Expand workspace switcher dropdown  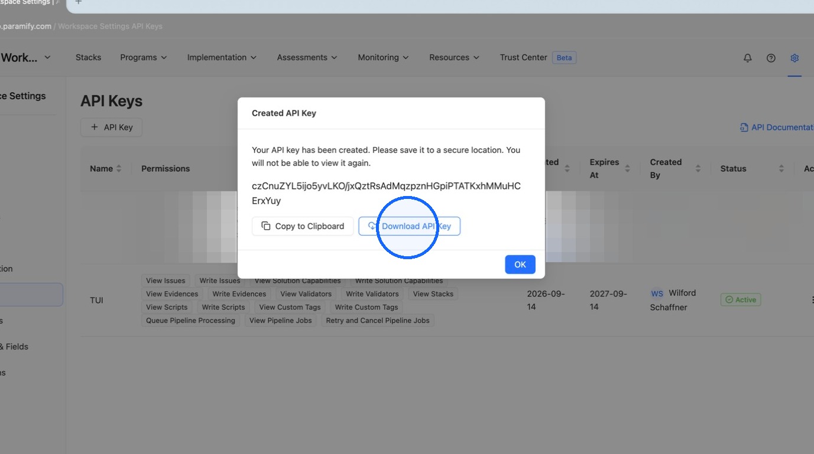click(47, 57)
